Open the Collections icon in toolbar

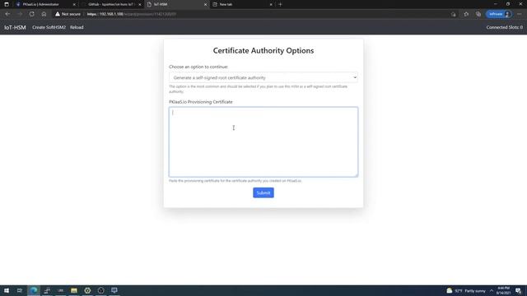tap(478, 14)
